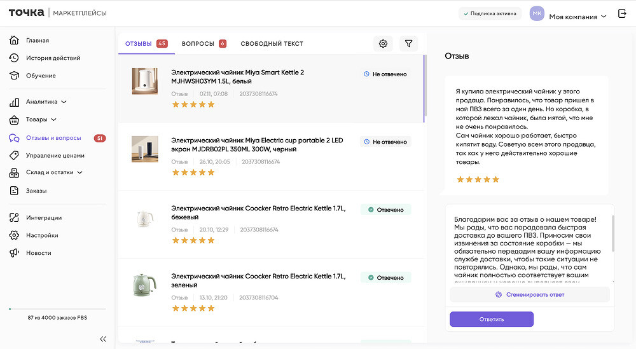
Task: Select the green Coocker Retro kettle thumbnail
Action: pyautogui.click(x=144, y=285)
